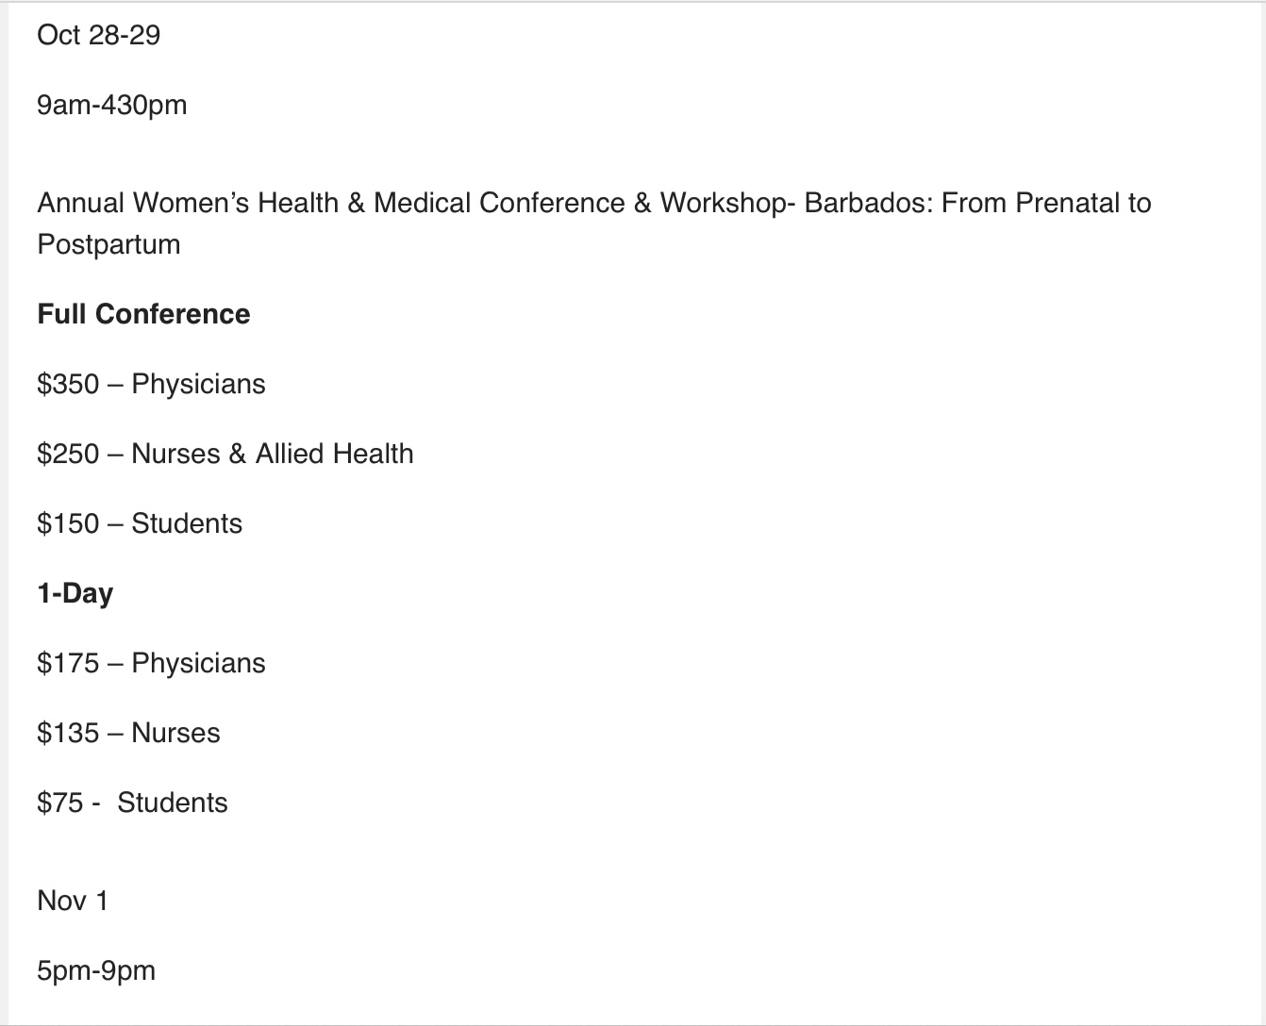Click the word "Annual" in the title
Image resolution: width=1266 pixels, height=1026 pixels.
pos(80,204)
